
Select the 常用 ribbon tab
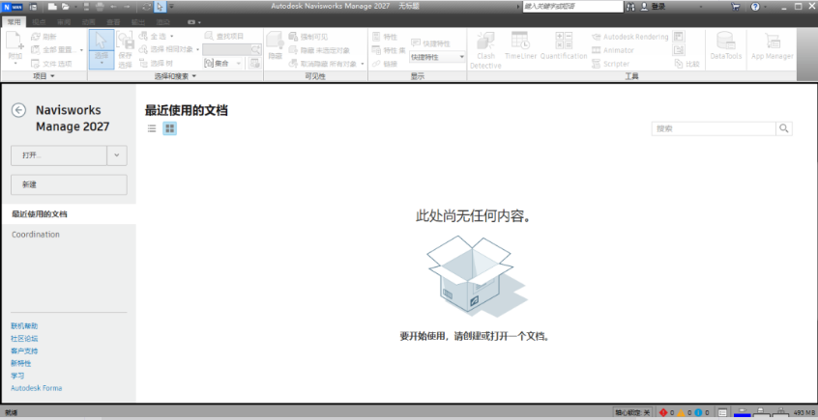pyautogui.click(x=14, y=20)
